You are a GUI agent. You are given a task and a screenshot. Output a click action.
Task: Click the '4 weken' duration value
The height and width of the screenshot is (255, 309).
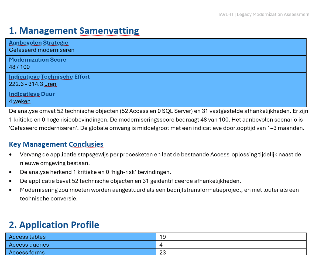(20, 102)
